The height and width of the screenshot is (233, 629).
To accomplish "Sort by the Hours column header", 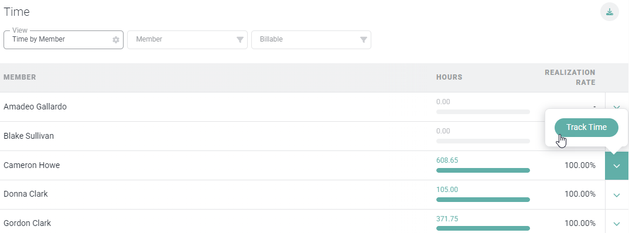I will (449, 77).
